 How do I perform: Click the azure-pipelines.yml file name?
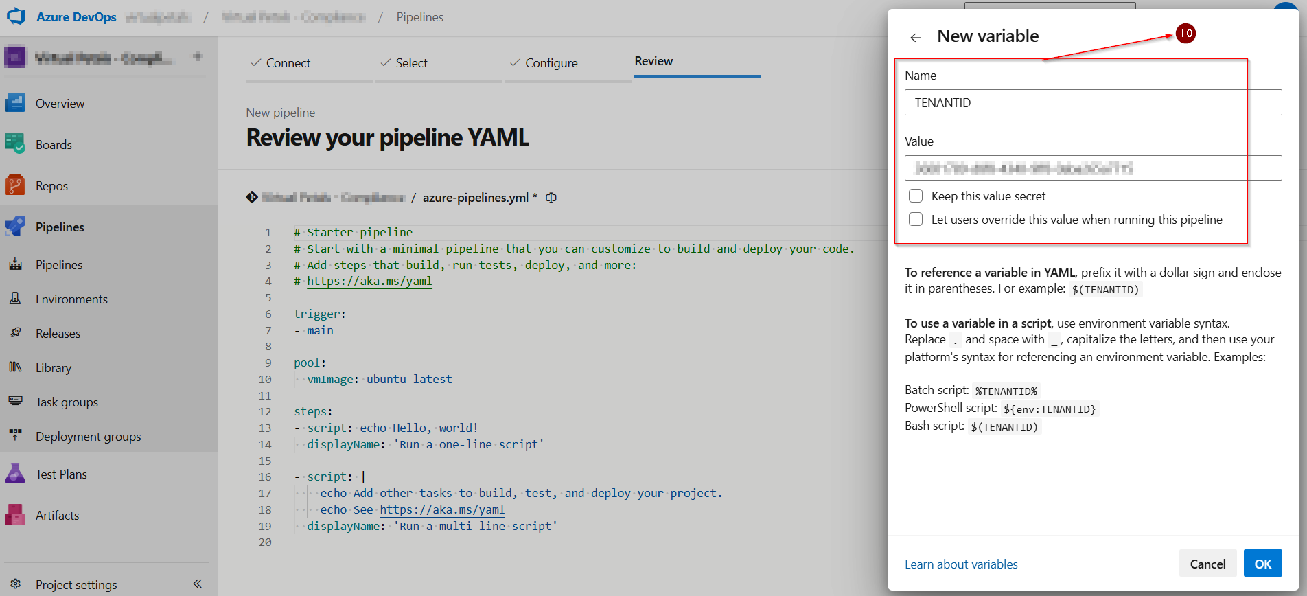tap(476, 198)
